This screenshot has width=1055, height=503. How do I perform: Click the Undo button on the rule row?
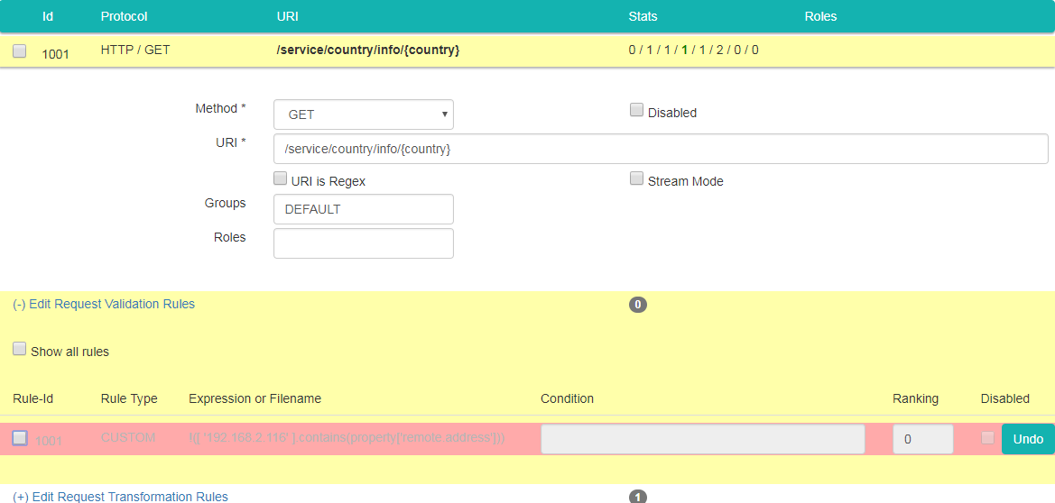click(x=1028, y=439)
